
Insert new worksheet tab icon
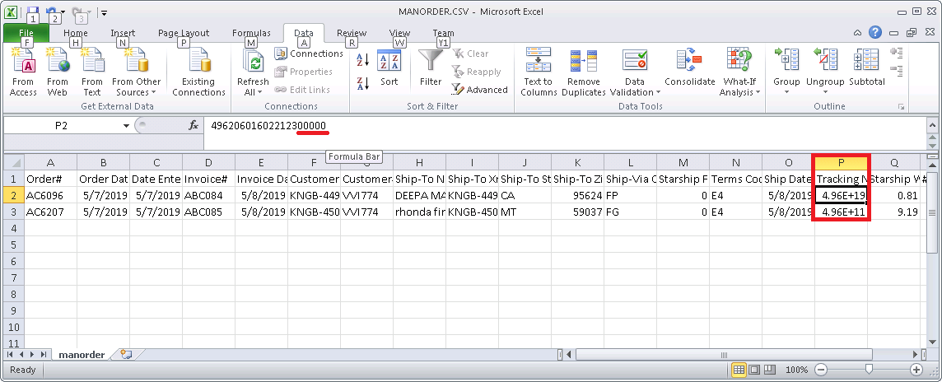125,354
